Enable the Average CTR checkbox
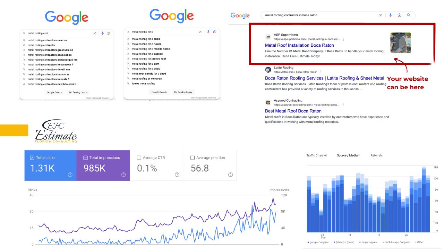This screenshot has width=444, height=249. [139, 158]
